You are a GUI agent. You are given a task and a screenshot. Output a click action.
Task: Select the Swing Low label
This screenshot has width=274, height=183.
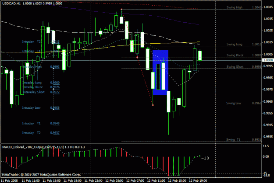point(234,103)
